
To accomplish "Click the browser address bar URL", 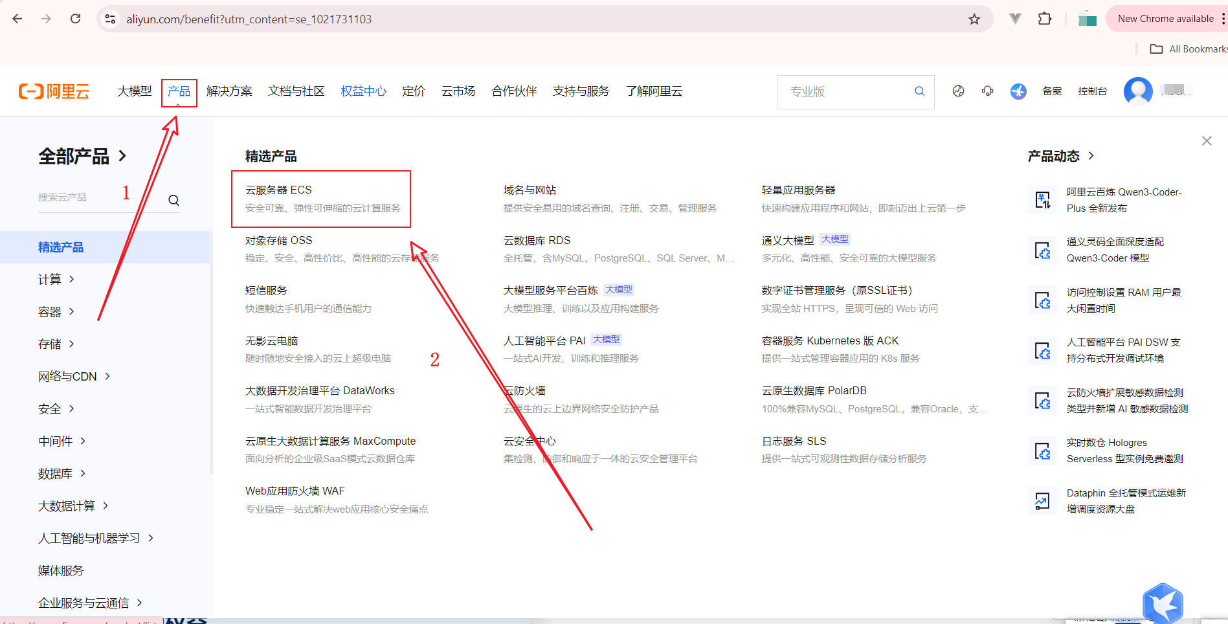I will coord(249,19).
